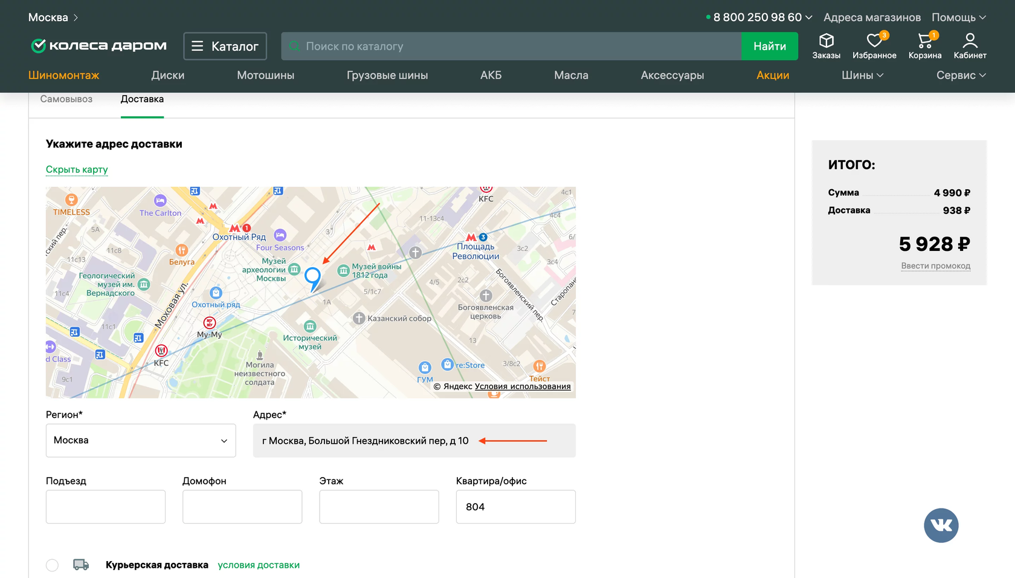The width and height of the screenshot is (1015, 578).
Task: Click the Колеса Даром logo
Action: 98,45
